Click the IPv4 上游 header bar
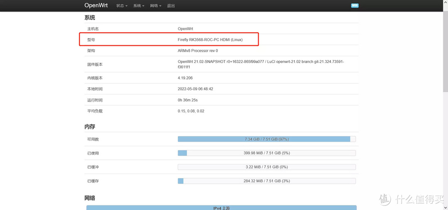 pyautogui.click(x=222, y=208)
